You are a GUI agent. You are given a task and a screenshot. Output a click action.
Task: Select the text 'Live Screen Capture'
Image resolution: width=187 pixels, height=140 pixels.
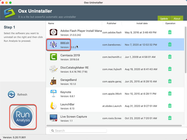(x=74, y=117)
